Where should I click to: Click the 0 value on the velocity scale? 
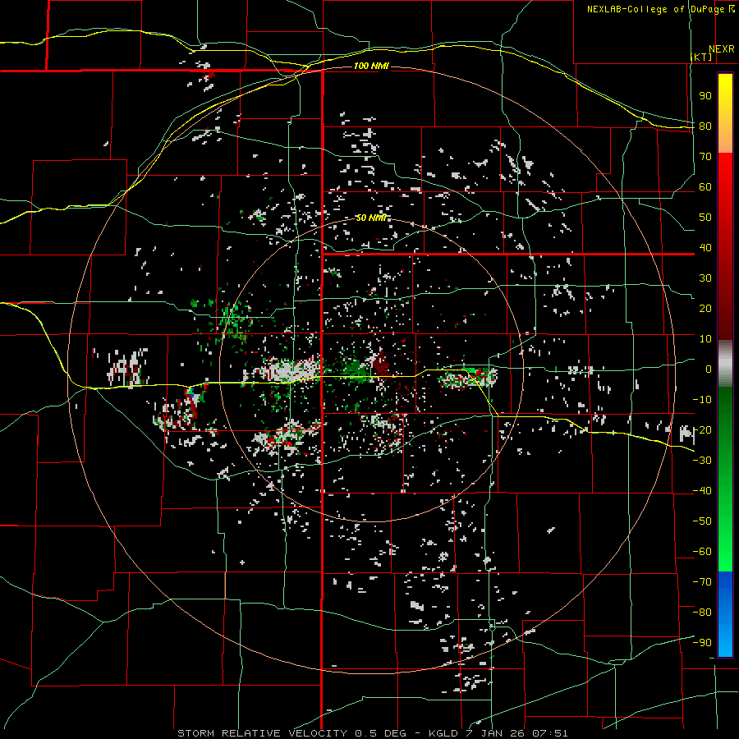(x=709, y=369)
